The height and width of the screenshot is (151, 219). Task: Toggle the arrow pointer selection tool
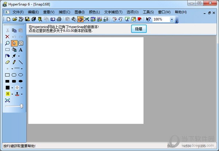(14, 43)
